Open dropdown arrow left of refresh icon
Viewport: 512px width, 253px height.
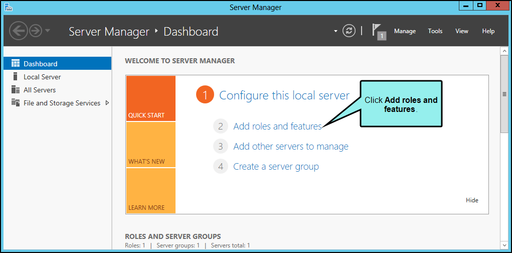coord(335,32)
